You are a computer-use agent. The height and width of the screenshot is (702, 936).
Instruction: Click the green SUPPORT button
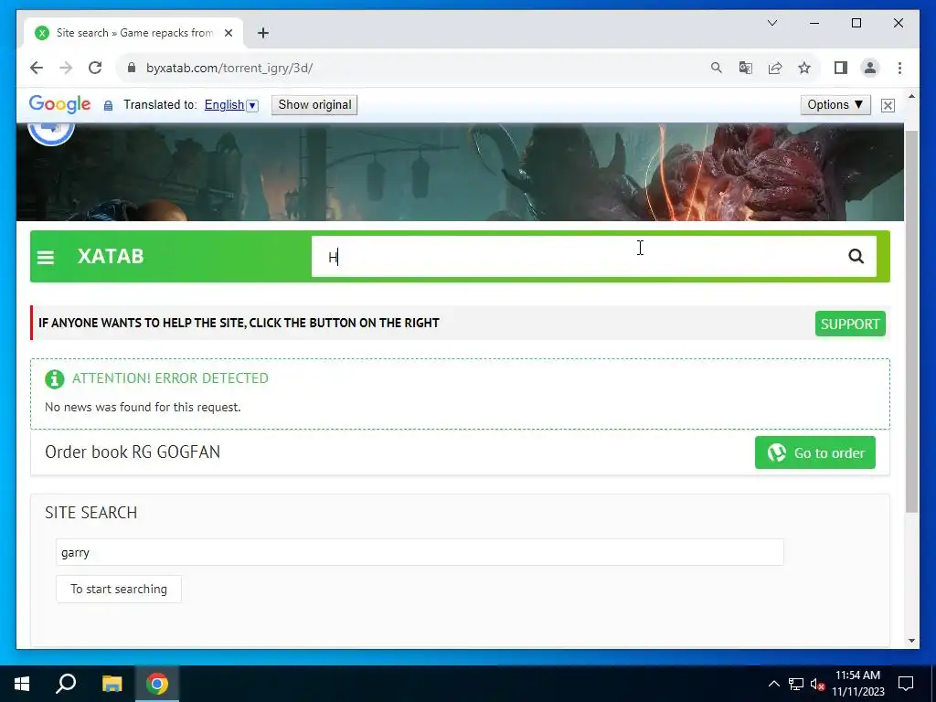point(850,324)
